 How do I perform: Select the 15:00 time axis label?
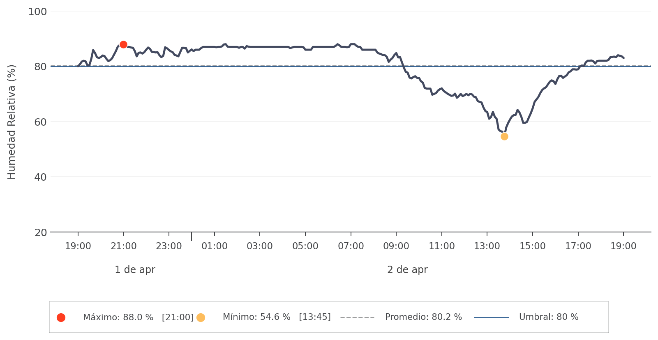[532, 246]
